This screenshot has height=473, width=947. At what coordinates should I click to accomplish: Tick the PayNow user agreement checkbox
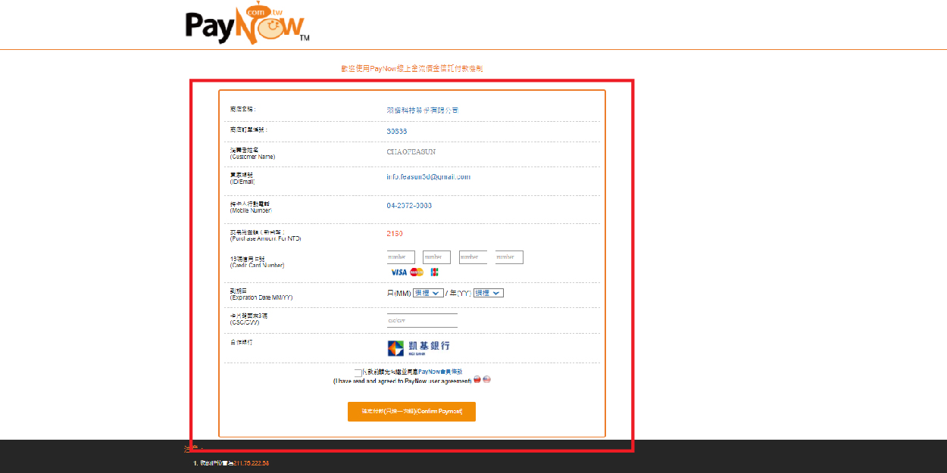[358, 372]
